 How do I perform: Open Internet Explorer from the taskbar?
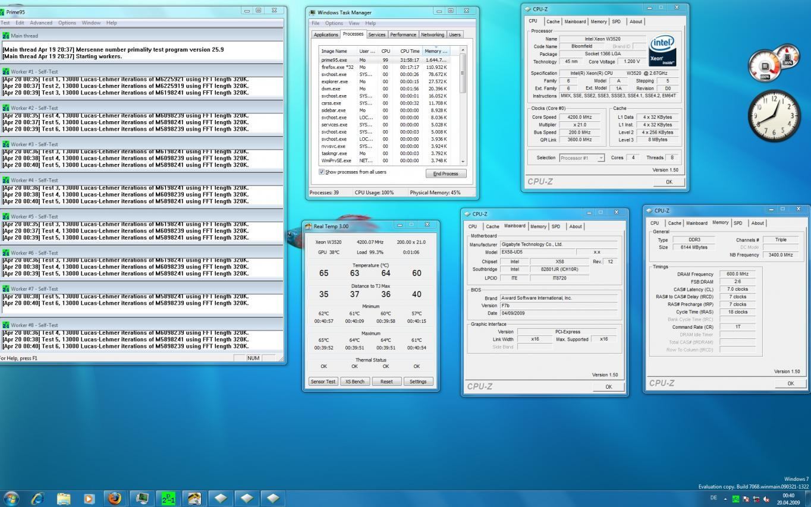click(37, 498)
